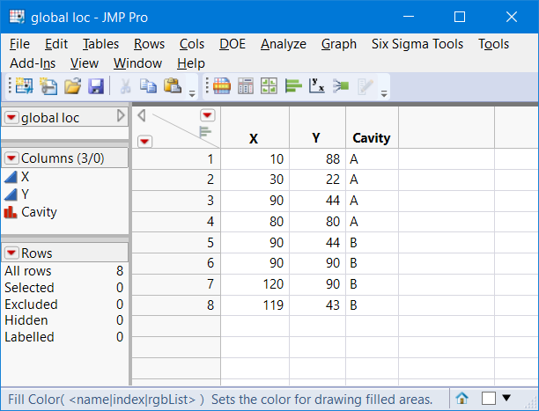Open the Columns panel red triangle menu
This screenshot has width=539, height=411.
click(x=11, y=158)
